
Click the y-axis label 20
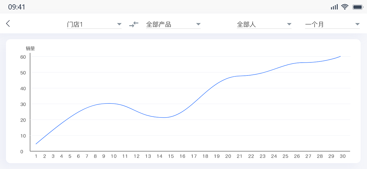(x=23, y=120)
